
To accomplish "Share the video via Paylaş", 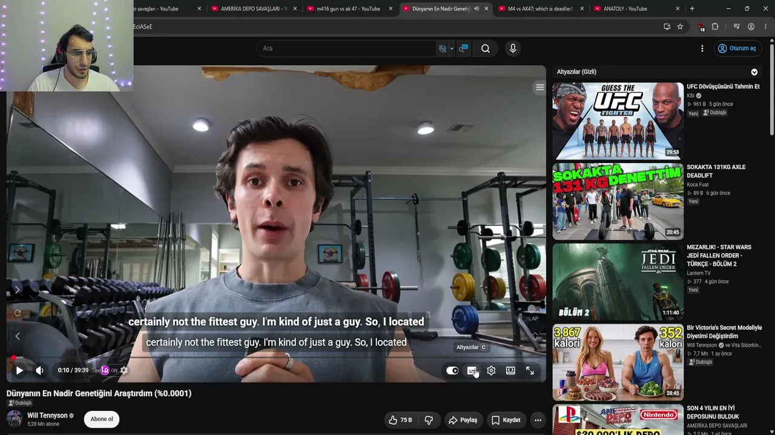I will [463, 420].
